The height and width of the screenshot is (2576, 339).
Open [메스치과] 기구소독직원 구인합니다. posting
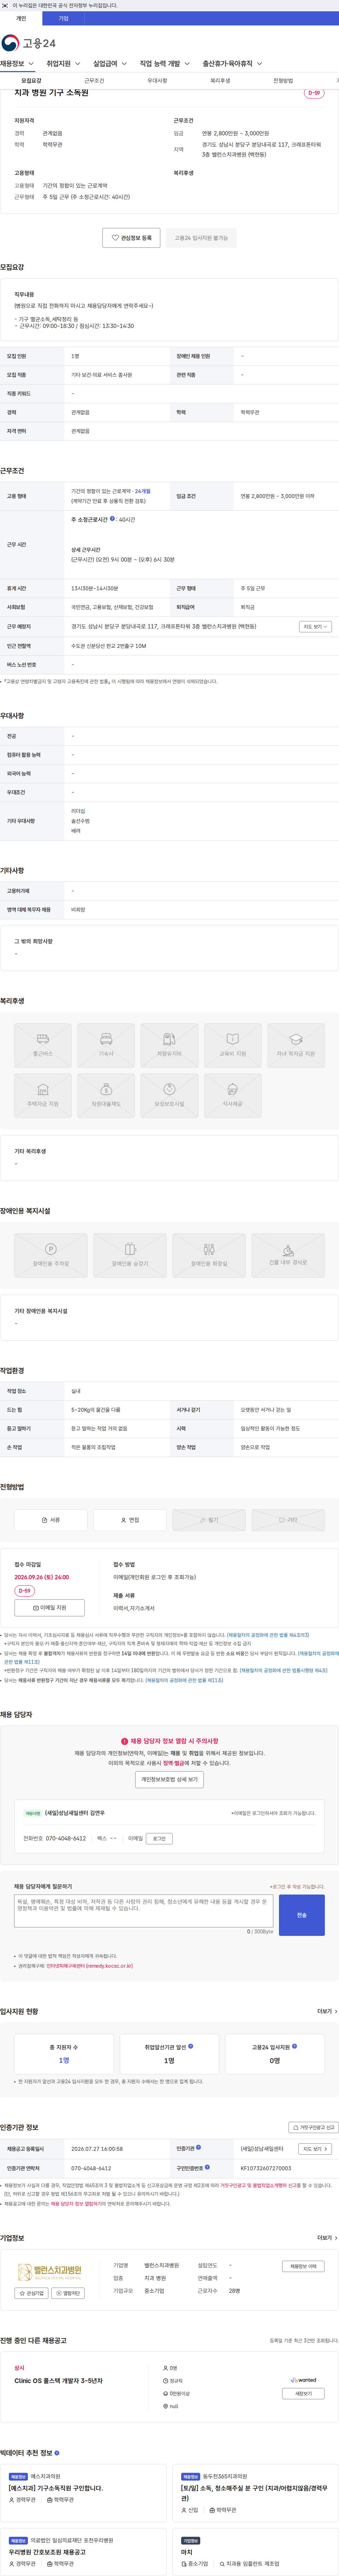tap(56, 2488)
